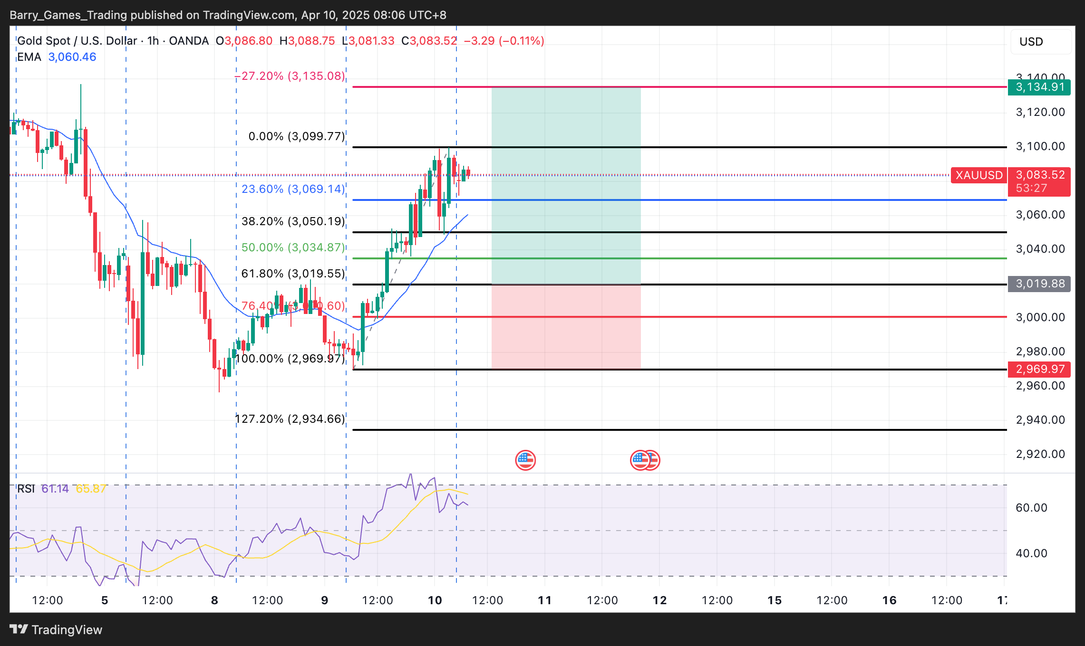The width and height of the screenshot is (1085, 646).
Task: Select the 50.00% green Fibonacci level label
Action: click(x=292, y=247)
